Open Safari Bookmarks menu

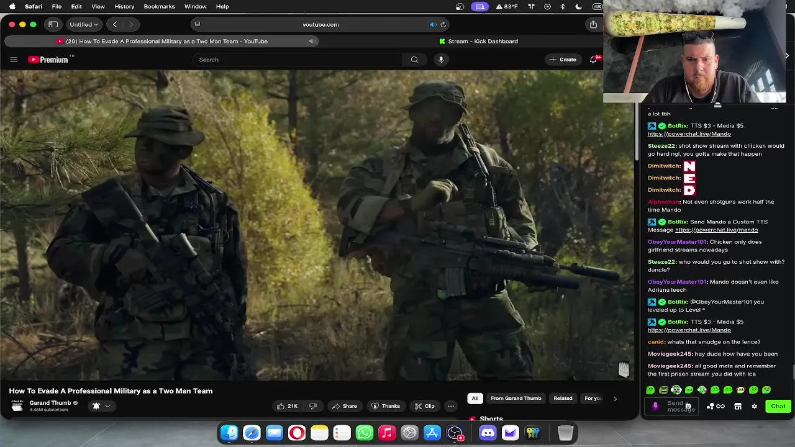pos(159,6)
